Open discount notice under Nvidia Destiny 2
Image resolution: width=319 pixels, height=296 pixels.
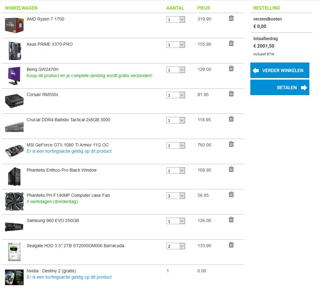coord(69,277)
